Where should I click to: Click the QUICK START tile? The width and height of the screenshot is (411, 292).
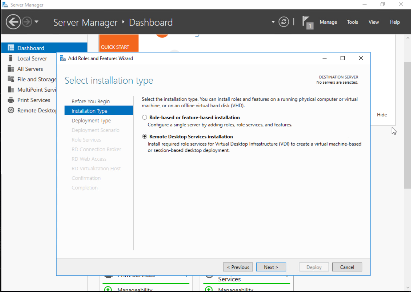pyautogui.click(x=119, y=43)
